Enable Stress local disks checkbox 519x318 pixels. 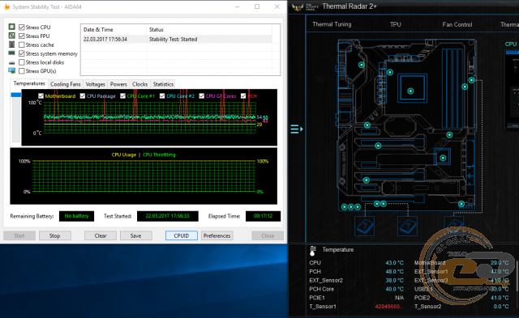coord(22,62)
